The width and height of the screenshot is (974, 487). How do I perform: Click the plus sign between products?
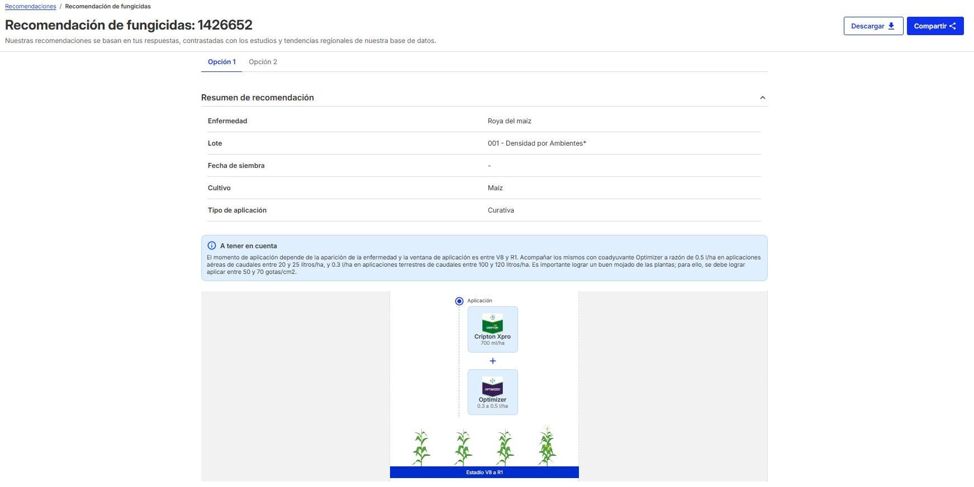[x=493, y=361]
